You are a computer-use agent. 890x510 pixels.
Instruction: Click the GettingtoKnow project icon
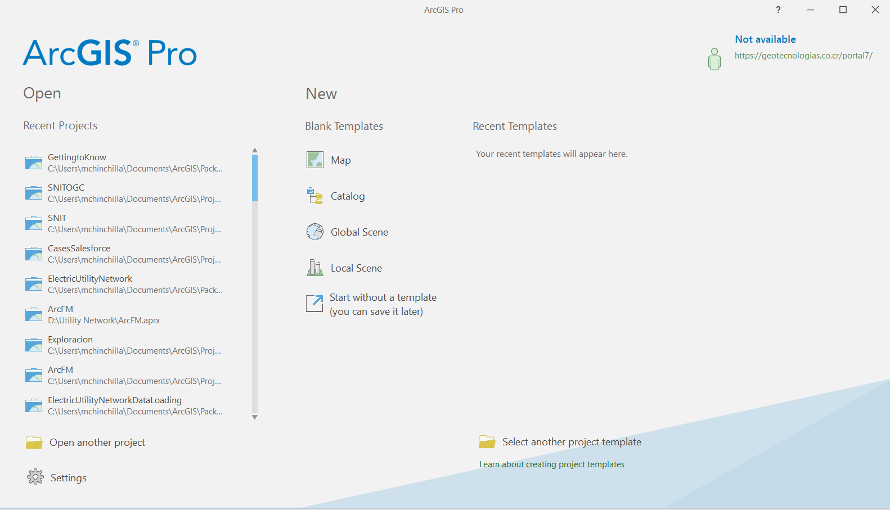[x=34, y=163]
